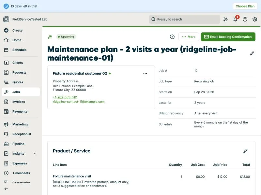
Task: Navigate to Requests in sidebar
Action: pos(19,72)
